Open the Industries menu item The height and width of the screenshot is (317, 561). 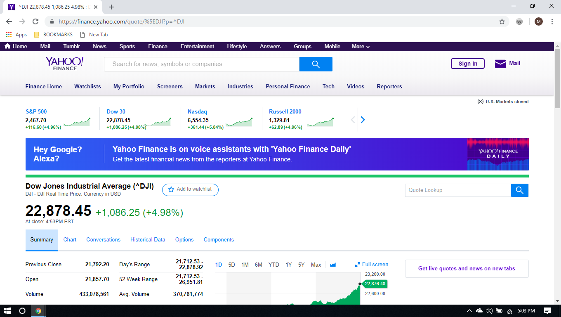tap(240, 87)
